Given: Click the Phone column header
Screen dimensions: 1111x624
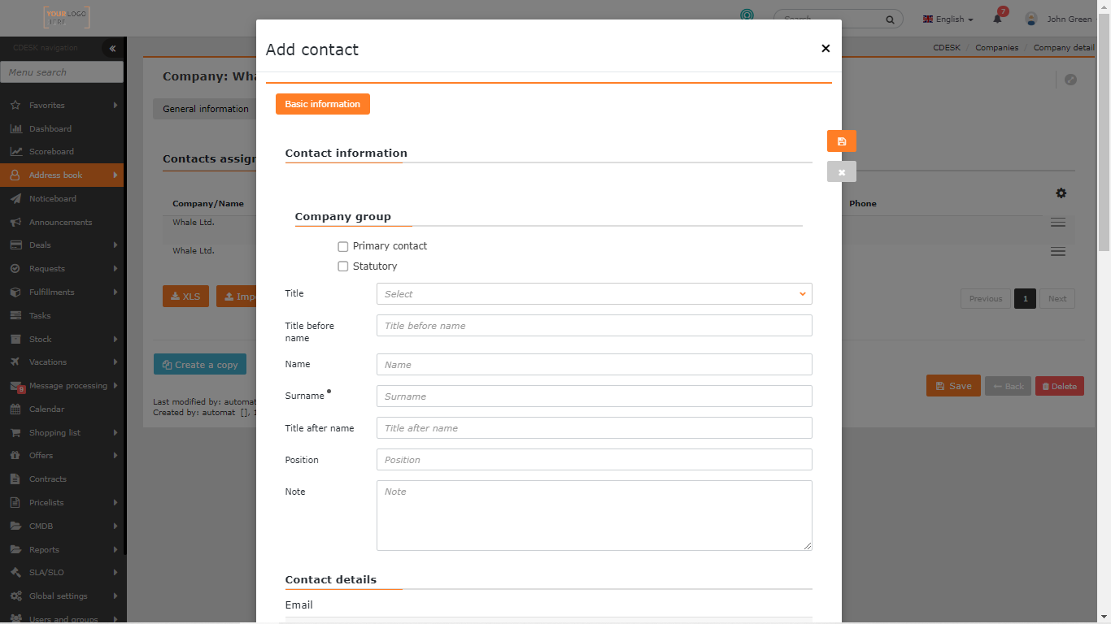Looking at the screenshot, I should coord(863,204).
